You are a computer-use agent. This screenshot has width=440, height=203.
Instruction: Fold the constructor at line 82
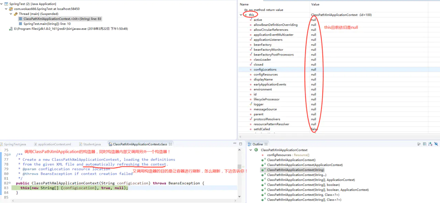pyautogui.click(x=10, y=183)
